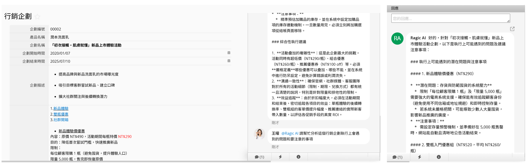
Task: Click the lightning icon under 王曜's message panel
Action: pos(280,157)
